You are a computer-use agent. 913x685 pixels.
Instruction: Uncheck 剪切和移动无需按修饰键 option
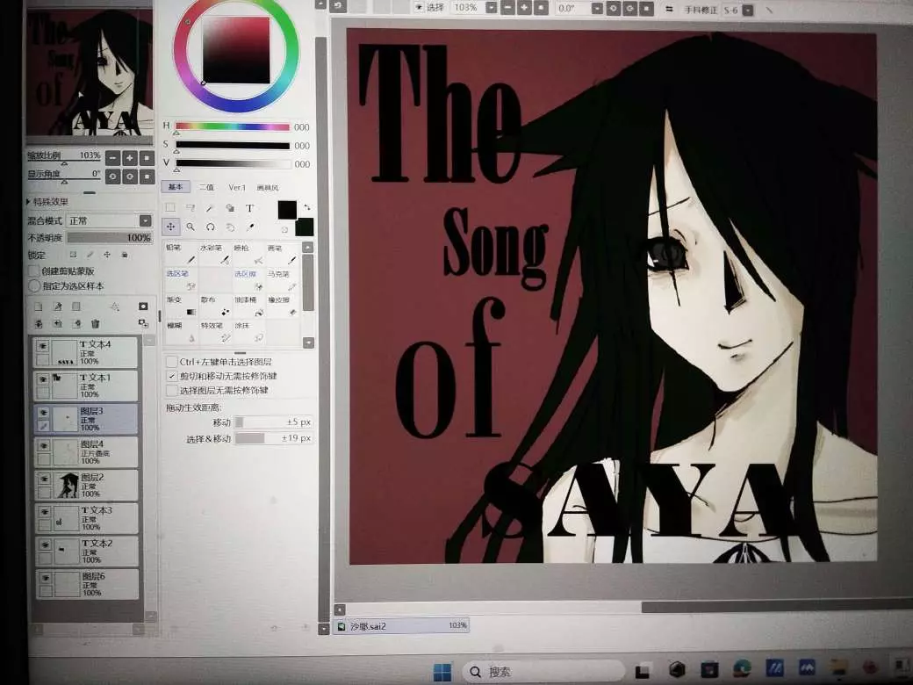(x=171, y=376)
